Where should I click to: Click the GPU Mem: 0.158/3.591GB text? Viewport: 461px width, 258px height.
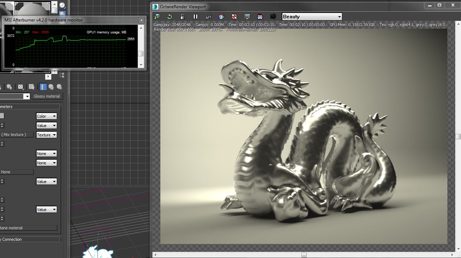point(353,25)
